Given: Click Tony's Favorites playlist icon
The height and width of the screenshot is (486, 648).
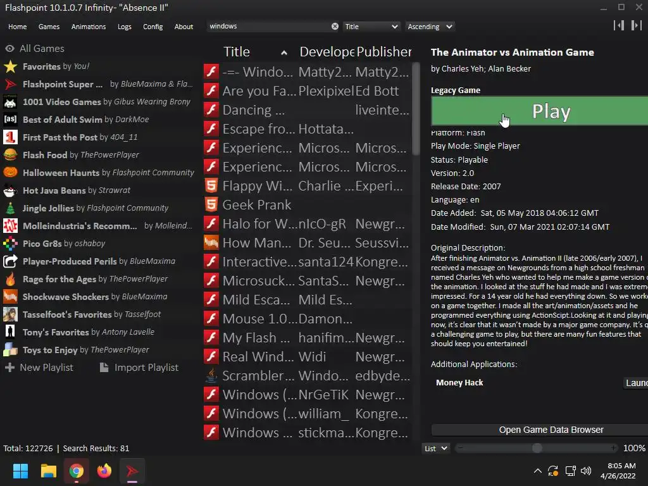Looking at the screenshot, I should tap(10, 332).
